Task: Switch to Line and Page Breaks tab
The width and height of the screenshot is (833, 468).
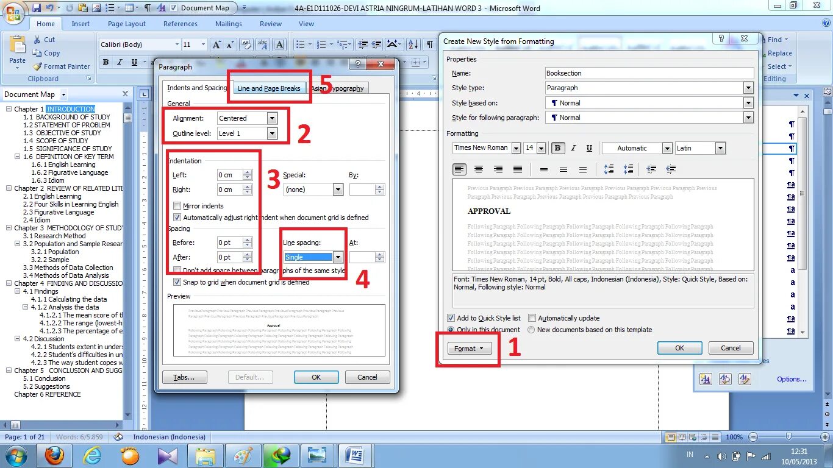Action: (269, 88)
